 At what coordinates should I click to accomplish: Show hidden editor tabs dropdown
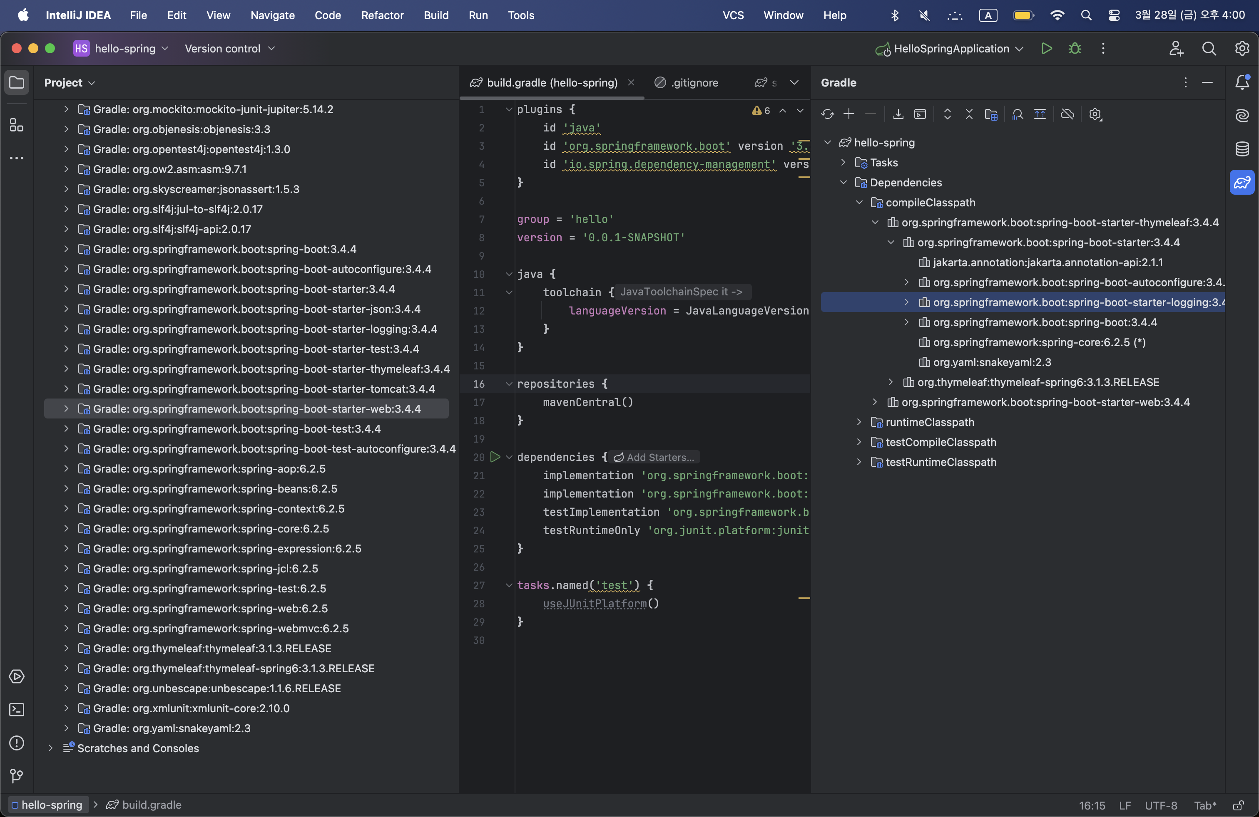click(x=794, y=82)
